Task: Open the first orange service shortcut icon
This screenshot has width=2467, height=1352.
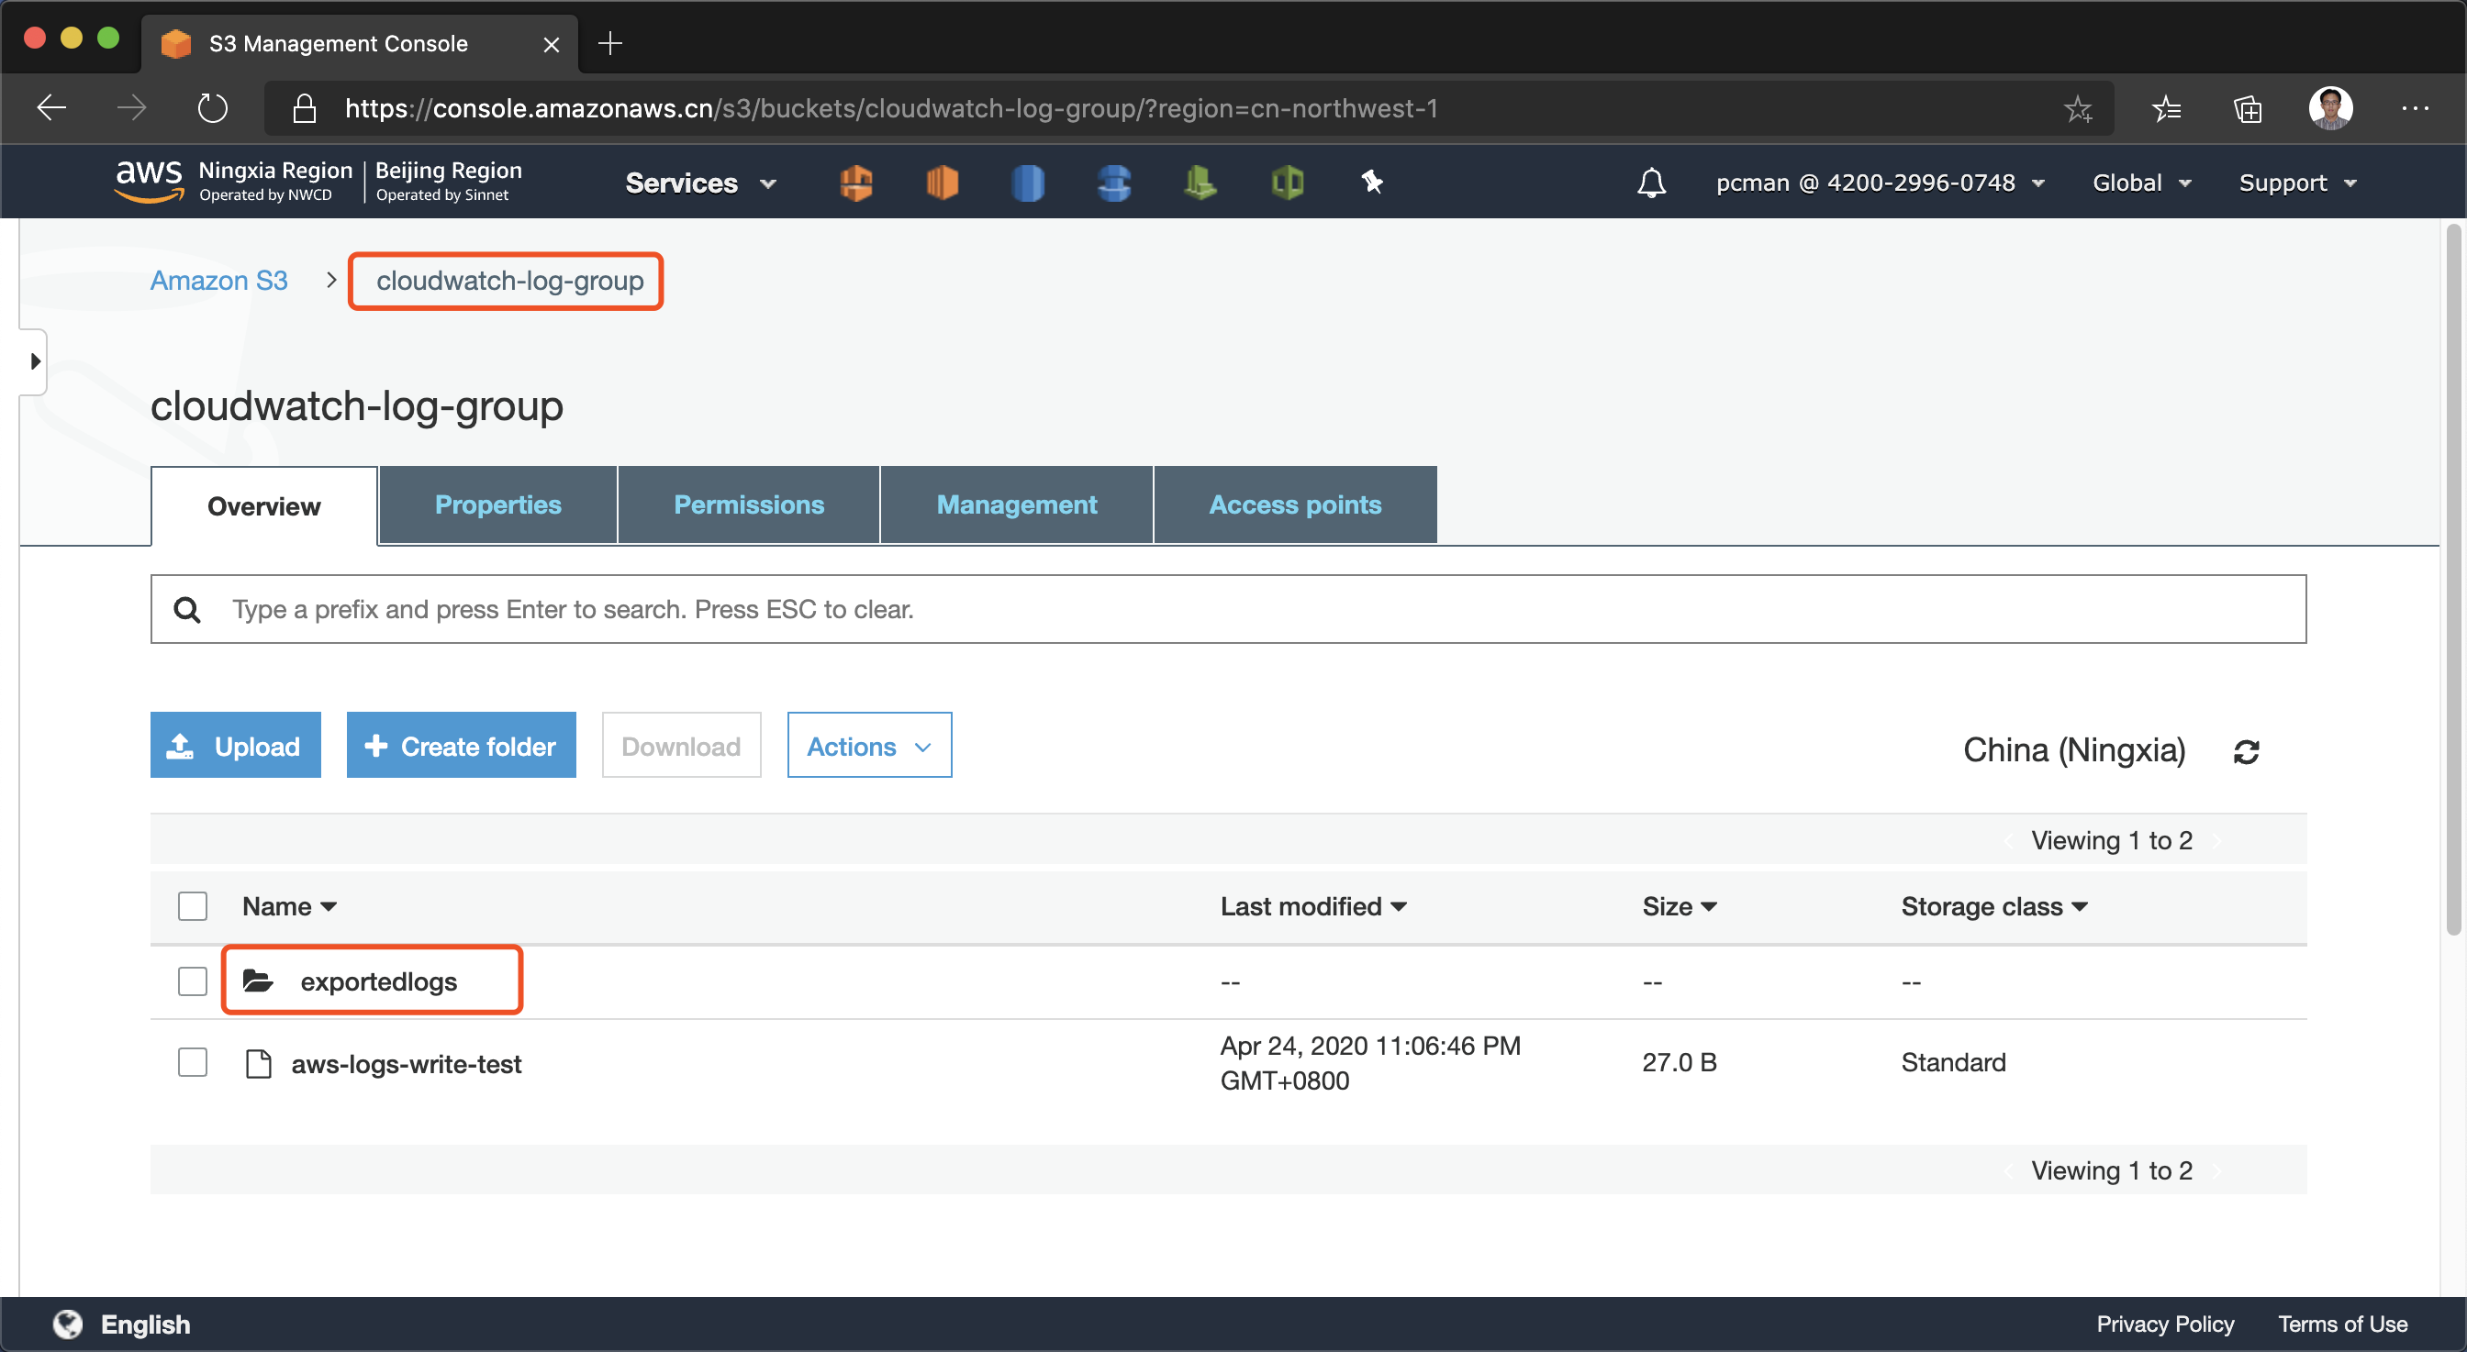Action: pos(855,182)
